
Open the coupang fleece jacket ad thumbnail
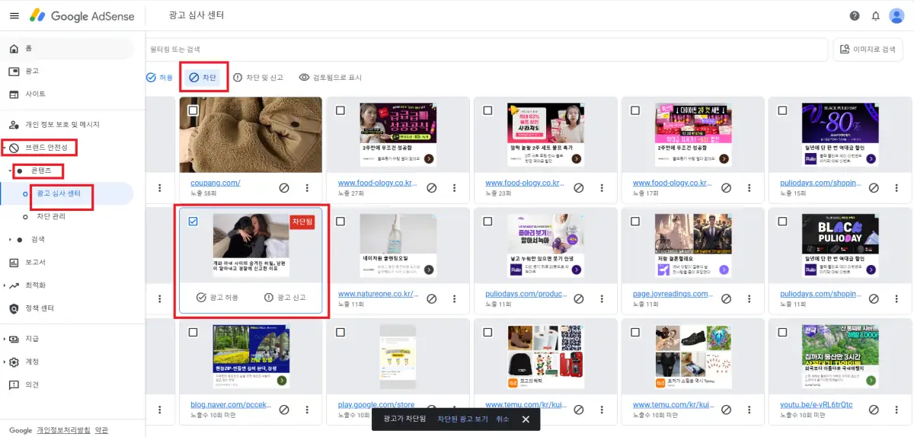[x=251, y=135]
